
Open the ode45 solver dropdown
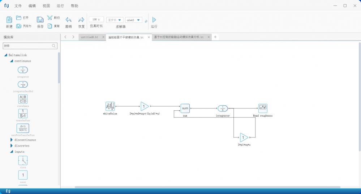134,20
